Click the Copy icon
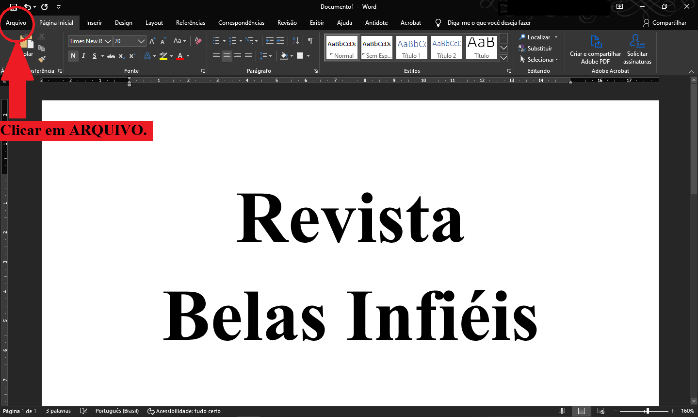698x417 pixels. tap(42, 48)
